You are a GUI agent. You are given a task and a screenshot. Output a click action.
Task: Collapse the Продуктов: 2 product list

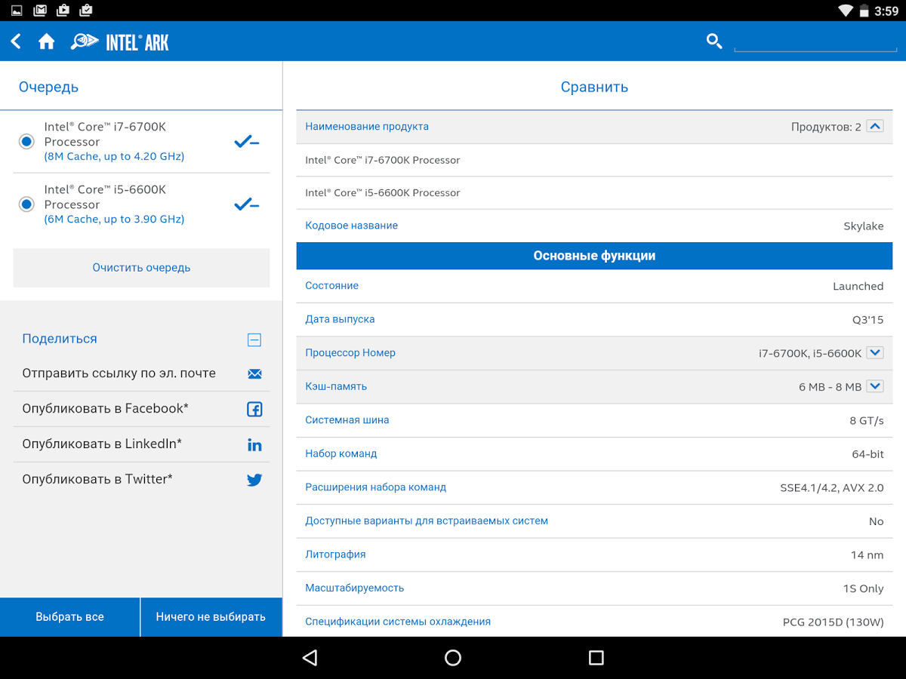click(x=874, y=126)
